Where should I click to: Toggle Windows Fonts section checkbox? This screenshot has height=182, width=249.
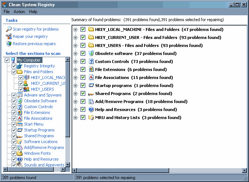[x=14, y=153]
